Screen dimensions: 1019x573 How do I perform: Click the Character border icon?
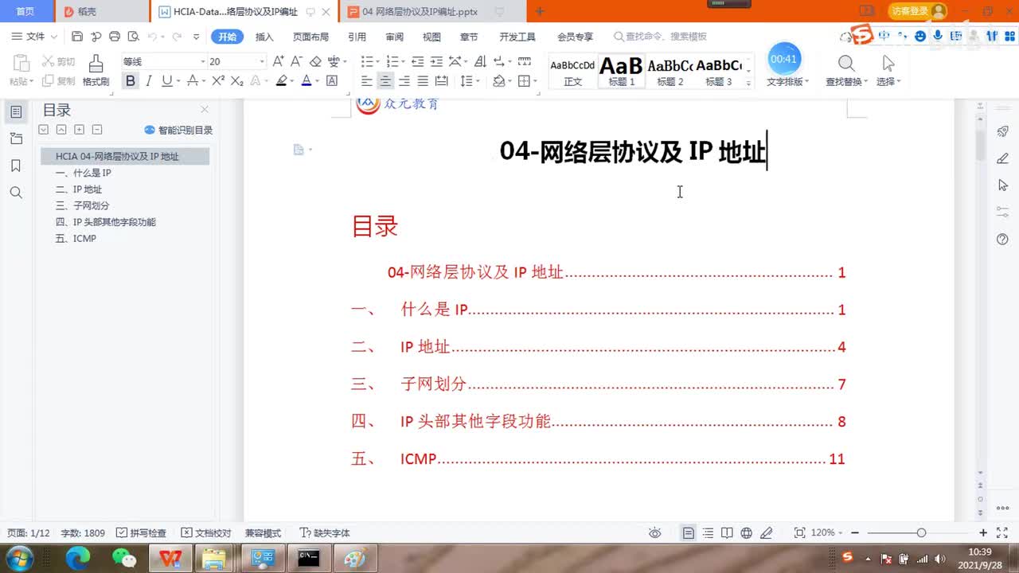point(332,81)
